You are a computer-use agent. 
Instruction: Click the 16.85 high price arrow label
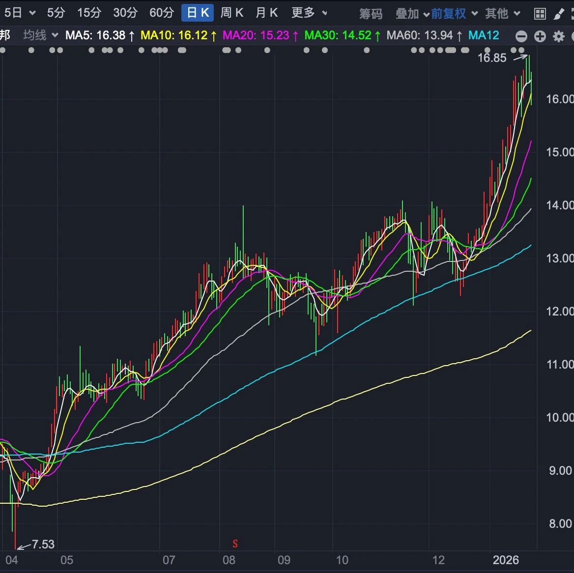click(x=492, y=58)
